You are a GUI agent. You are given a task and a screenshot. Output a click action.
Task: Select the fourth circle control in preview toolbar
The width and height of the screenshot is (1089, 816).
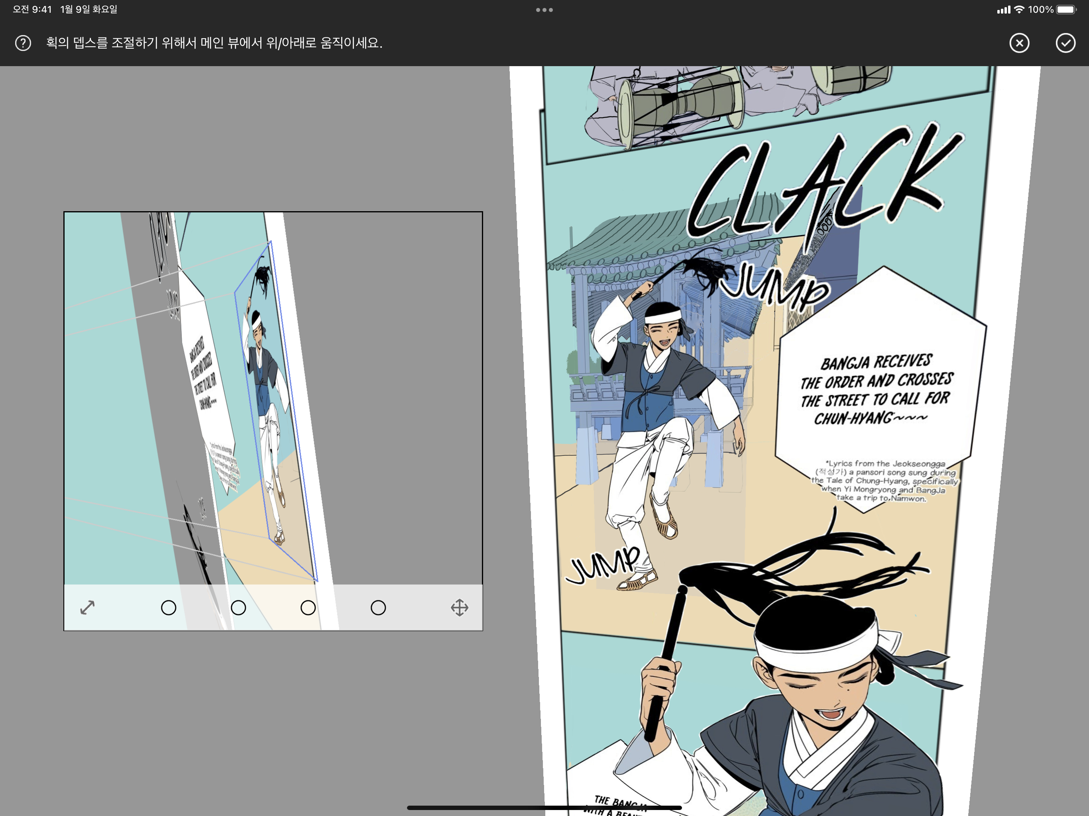(x=378, y=607)
